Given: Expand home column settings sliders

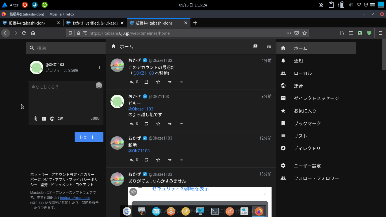Looking at the screenshot, I should 269,46.
